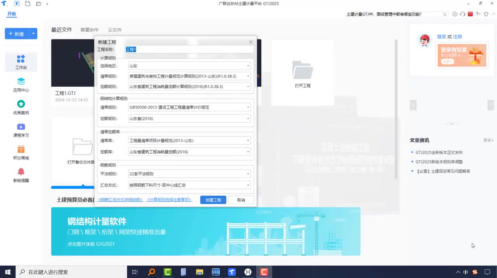Open the 工程1.GTJ recent file thumbnail

click(x=73, y=63)
